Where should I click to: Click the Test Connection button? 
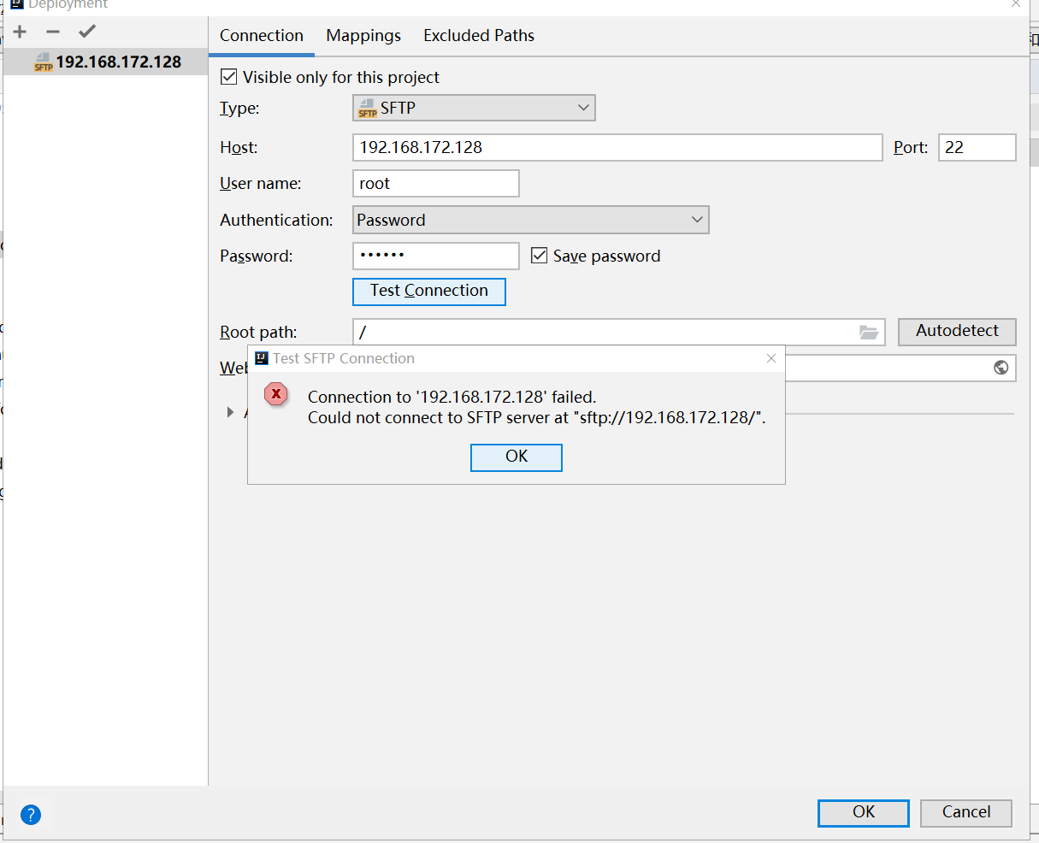click(429, 291)
